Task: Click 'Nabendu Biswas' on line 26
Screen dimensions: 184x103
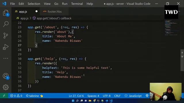Action: click(x=68, y=41)
